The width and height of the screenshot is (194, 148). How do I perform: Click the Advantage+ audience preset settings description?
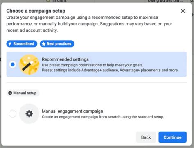[x=110, y=70]
